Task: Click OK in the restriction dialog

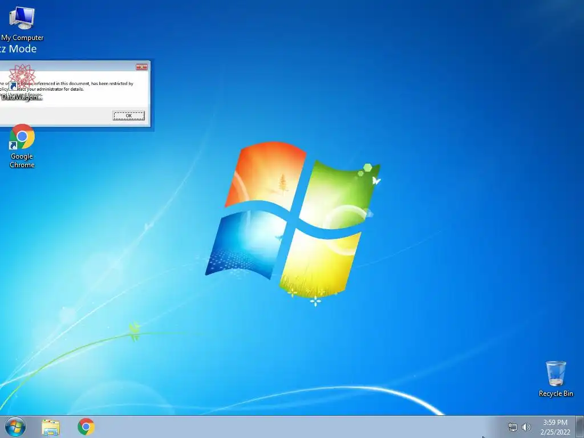Action: pyautogui.click(x=128, y=115)
